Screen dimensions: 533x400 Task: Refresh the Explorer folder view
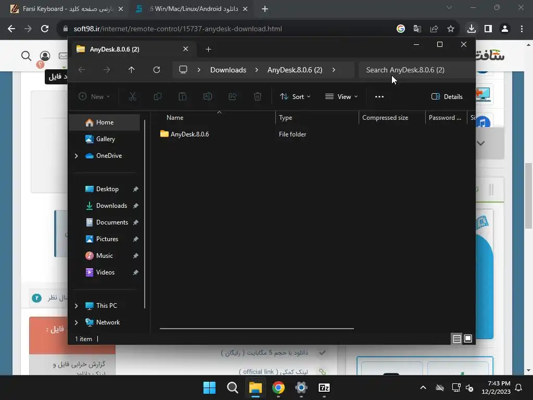tap(156, 70)
